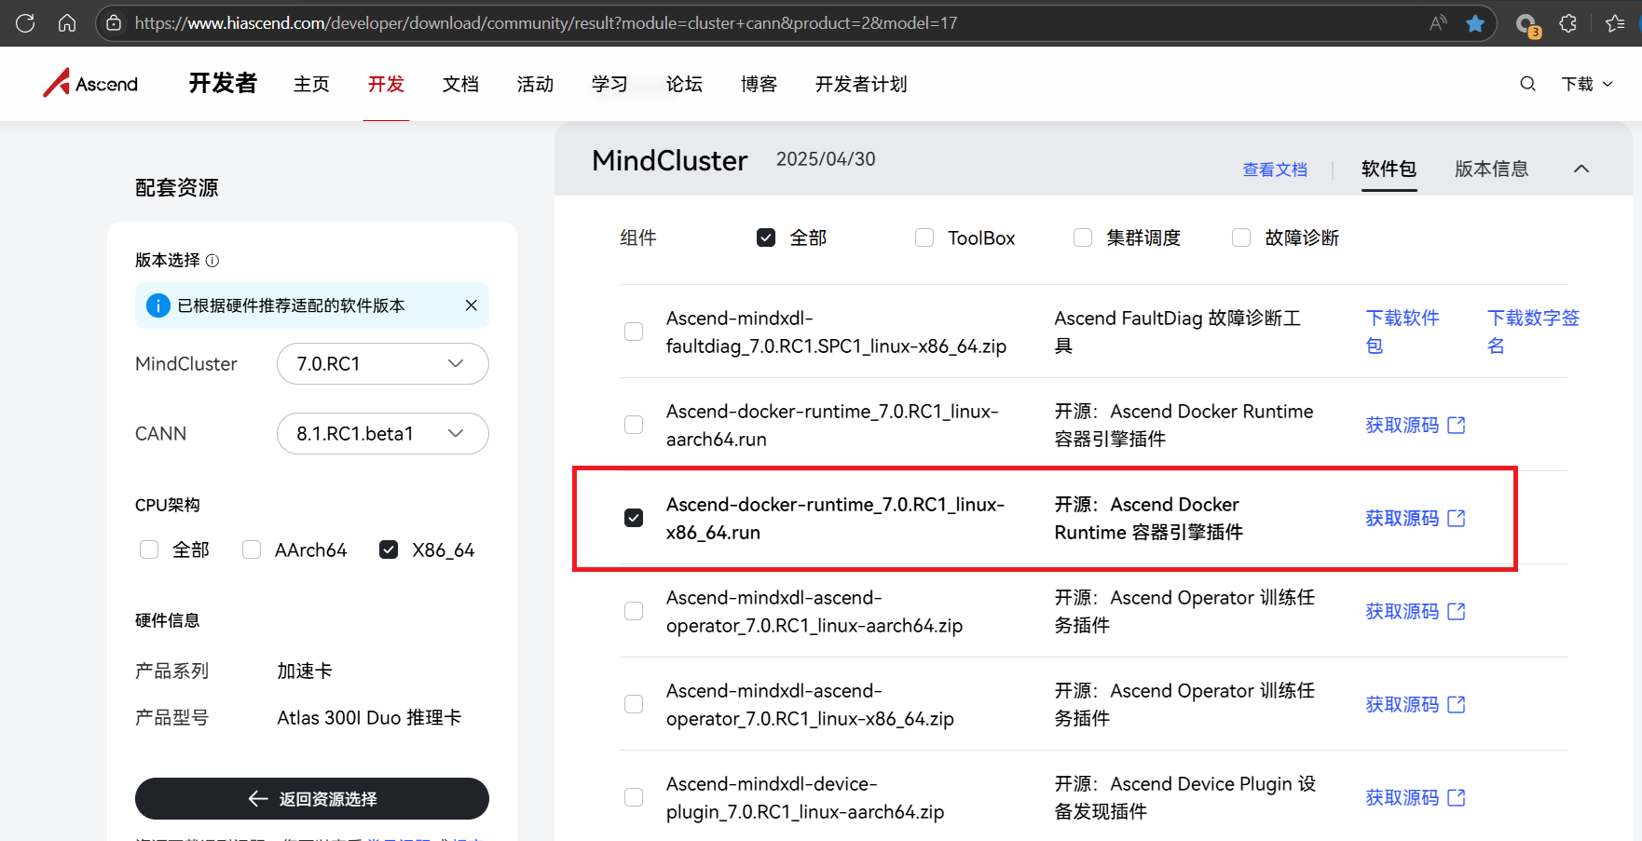The image size is (1642, 841).
Task: Open the 开发者计划 navigation item
Action: (x=861, y=84)
